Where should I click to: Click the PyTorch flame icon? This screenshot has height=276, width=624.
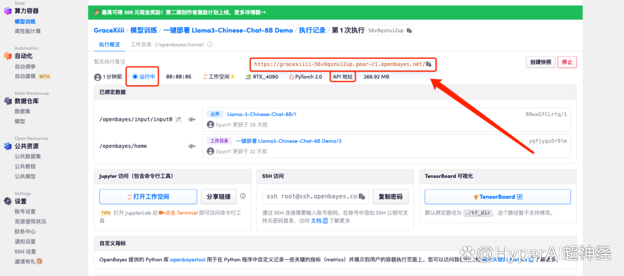[291, 77]
